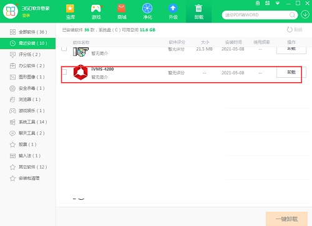Click the disc-and-box installer icon above iVMS-4200
The width and height of the screenshot is (312, 226).
click(x=80, y=52)
